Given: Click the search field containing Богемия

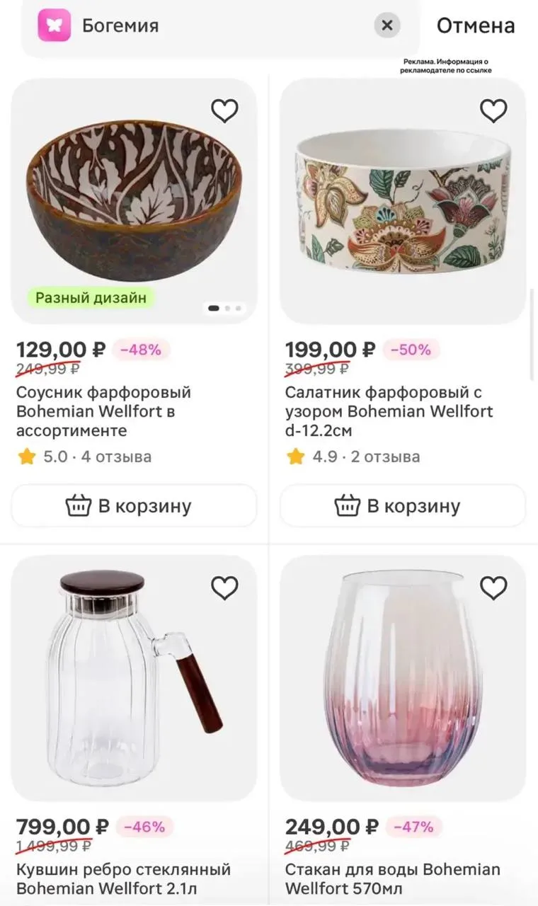Looking at the screenshot, I should tap(220, 26).
